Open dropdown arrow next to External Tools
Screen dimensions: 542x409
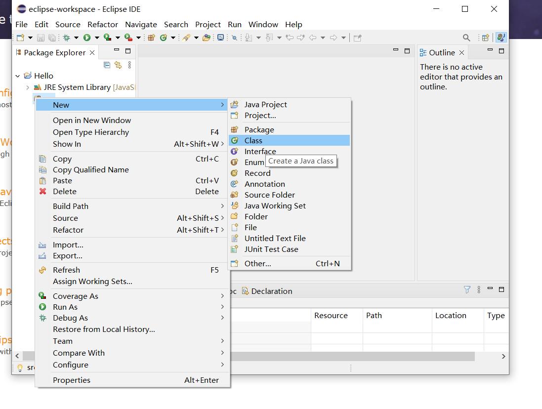[x=138, y=38]
